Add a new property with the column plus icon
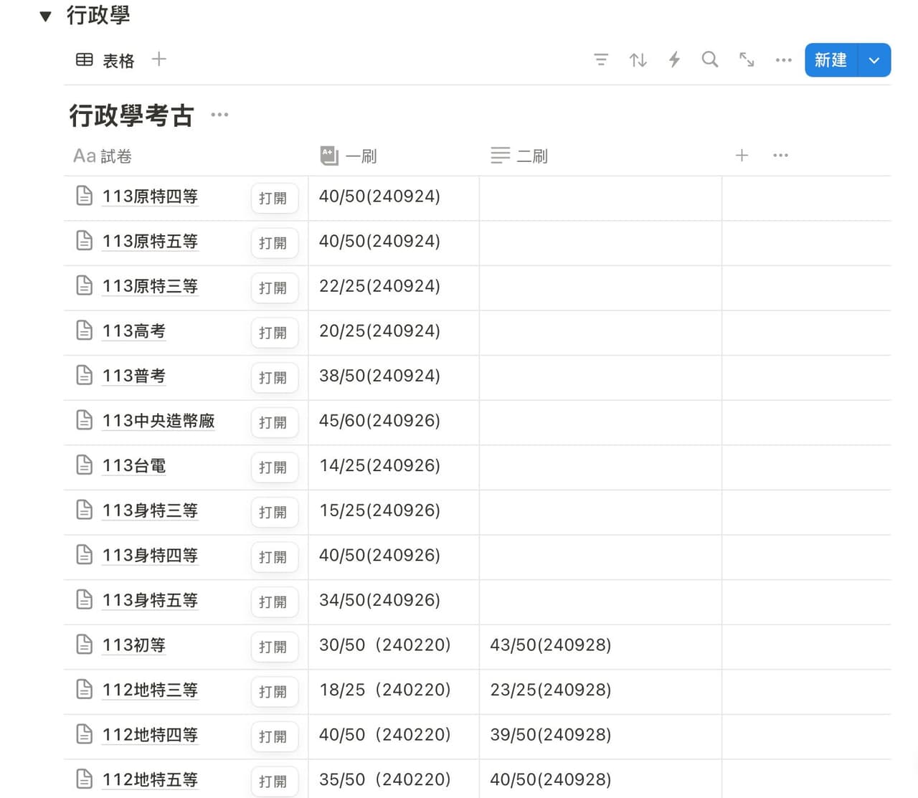This screenshot has width=918, height=798. (x=742, y=155)
